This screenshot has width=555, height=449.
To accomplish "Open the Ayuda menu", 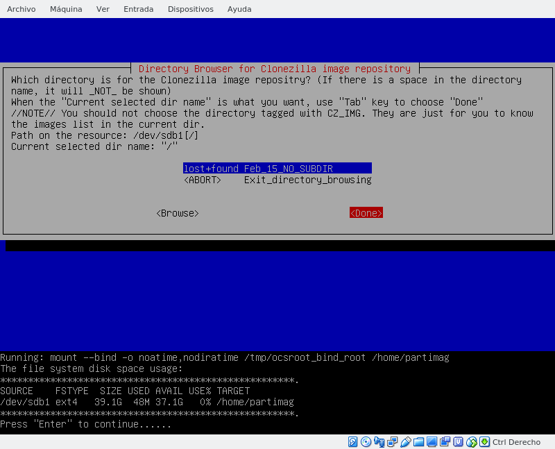I will pos(239,9).
